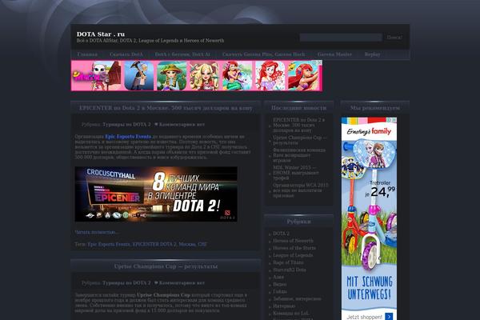The height and width of the screenshot is (320, 480).
Task: Open the Забавное, интересное rubric
Action: pyautogui.click(x=297, y=299)
